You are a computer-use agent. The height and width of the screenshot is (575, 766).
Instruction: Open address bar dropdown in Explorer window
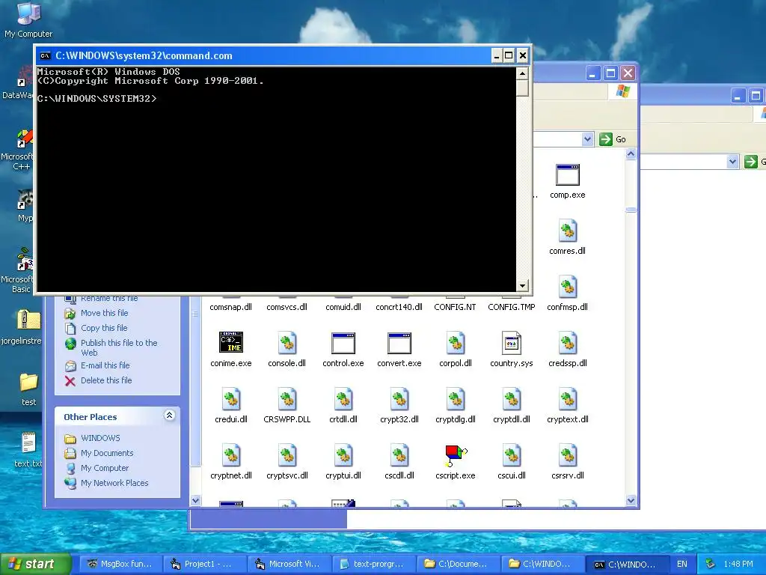click(x=587, y=139)
